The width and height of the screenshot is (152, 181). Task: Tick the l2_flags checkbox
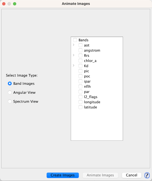pos(80,97)
